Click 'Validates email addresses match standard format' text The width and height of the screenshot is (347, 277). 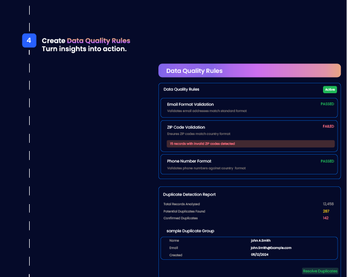207,111
